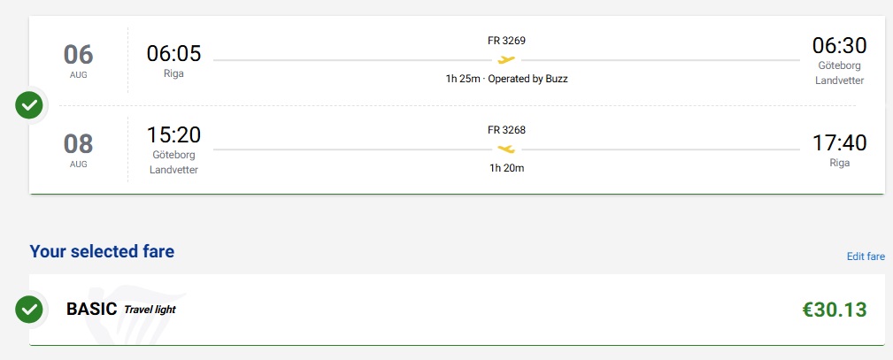The image size is (893, 360).
Task: Click the green checkmark next to BASIC fare
Action: (x=29, y=310)
